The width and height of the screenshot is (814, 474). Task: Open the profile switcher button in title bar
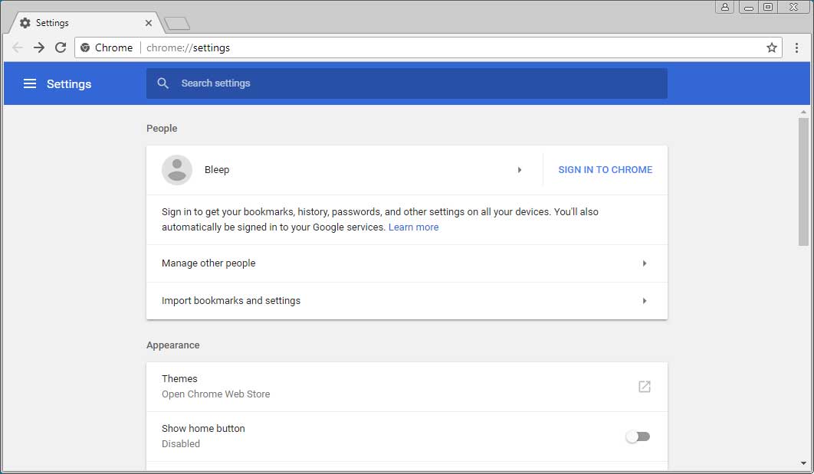[x=725, y=7]
